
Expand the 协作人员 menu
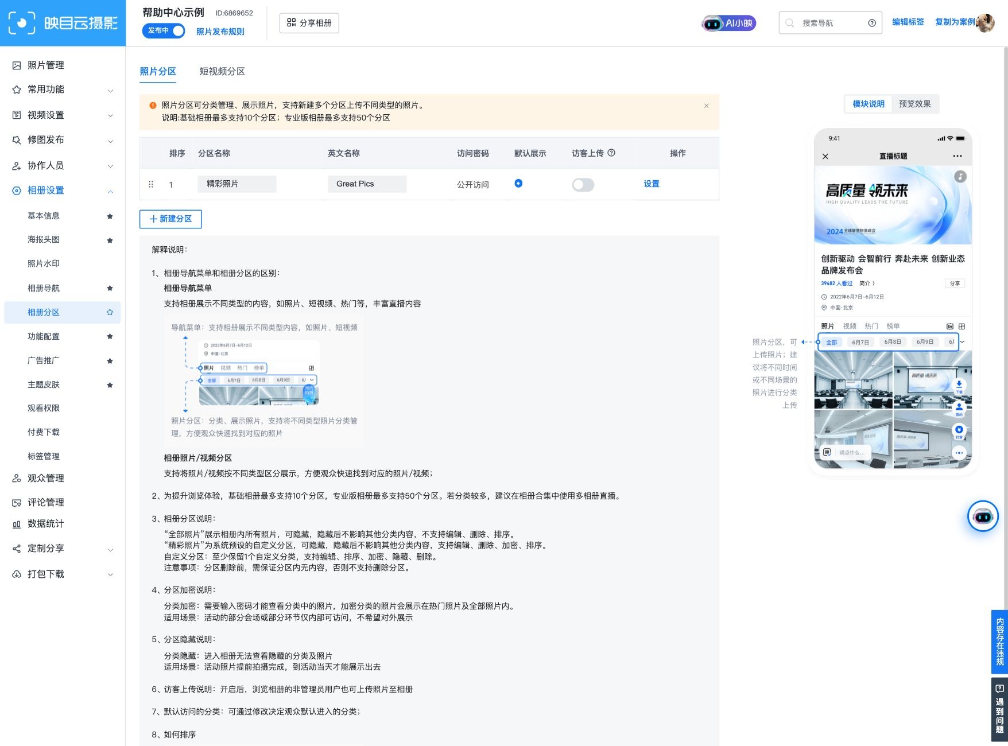(63, 166)
